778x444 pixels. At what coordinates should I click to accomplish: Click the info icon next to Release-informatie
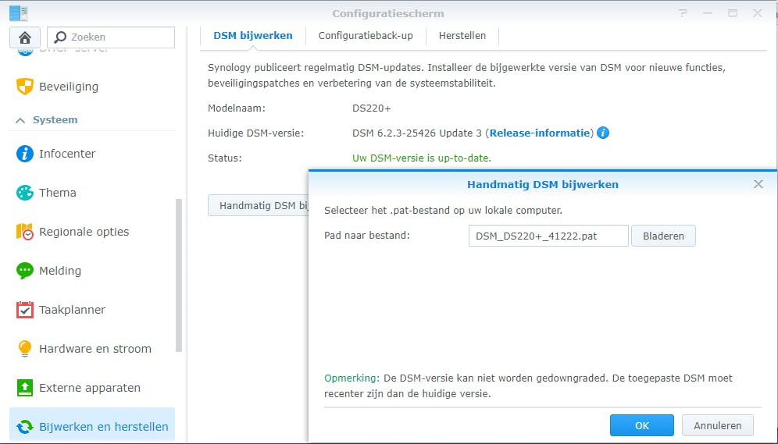603,133
